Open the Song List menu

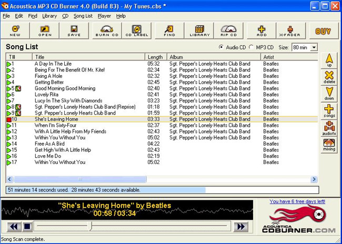point(83,16)
